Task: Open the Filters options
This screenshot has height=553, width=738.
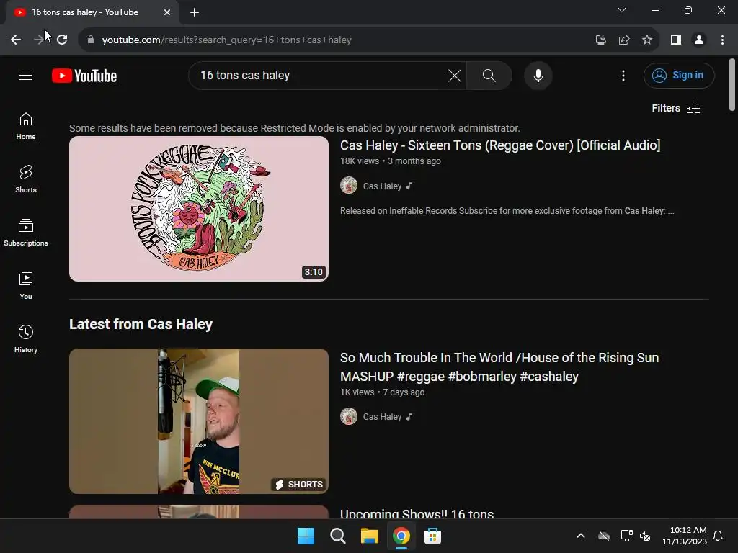Action: click(x=676, y=108)
